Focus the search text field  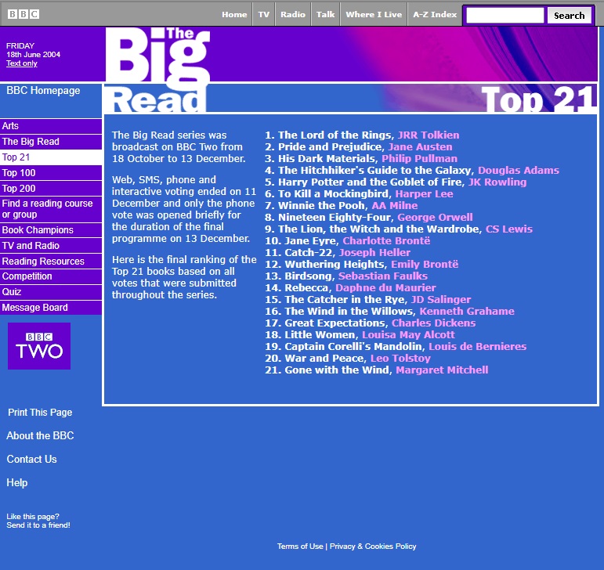click(505, 16)
